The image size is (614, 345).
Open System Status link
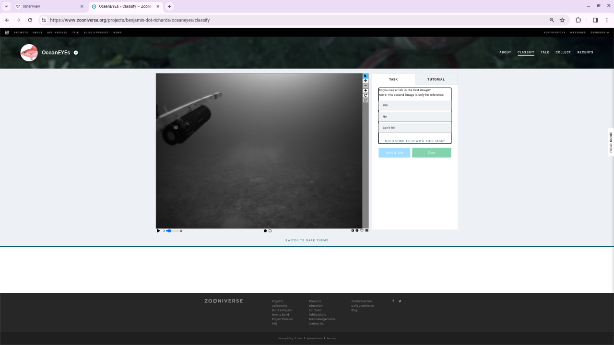coord(314,338)
